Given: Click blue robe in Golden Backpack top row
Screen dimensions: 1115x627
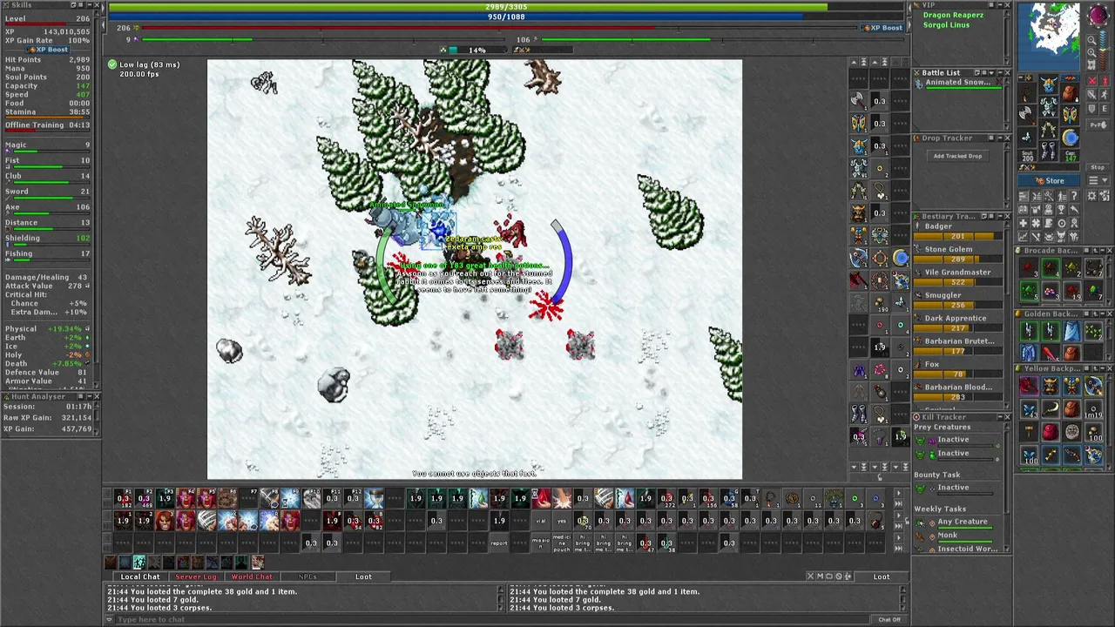Looking at the screenshot, I should point(1072,330).
